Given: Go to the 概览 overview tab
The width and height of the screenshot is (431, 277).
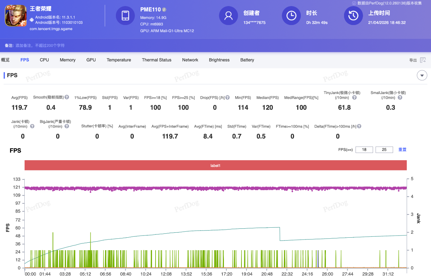Looking at the screenshot, I should click(5, 60).
